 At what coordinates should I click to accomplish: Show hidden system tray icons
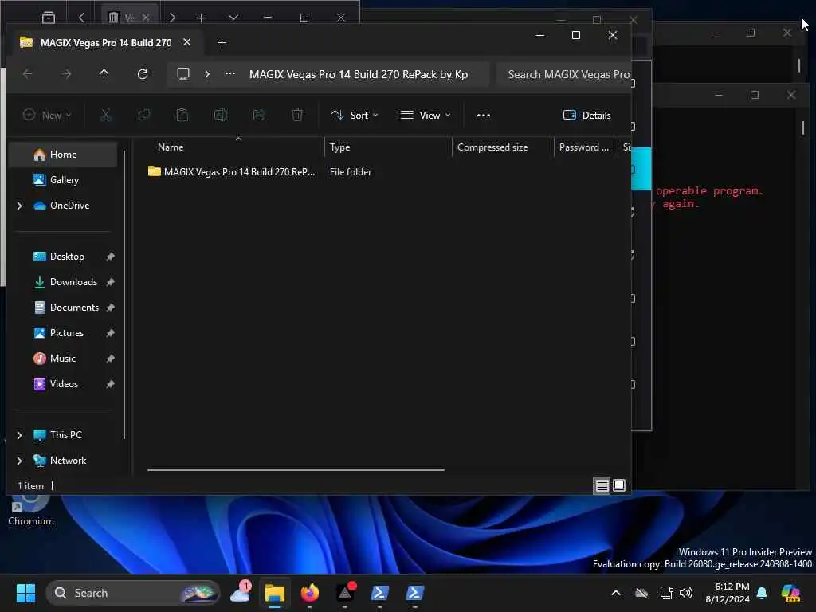(x=616, y=593)
